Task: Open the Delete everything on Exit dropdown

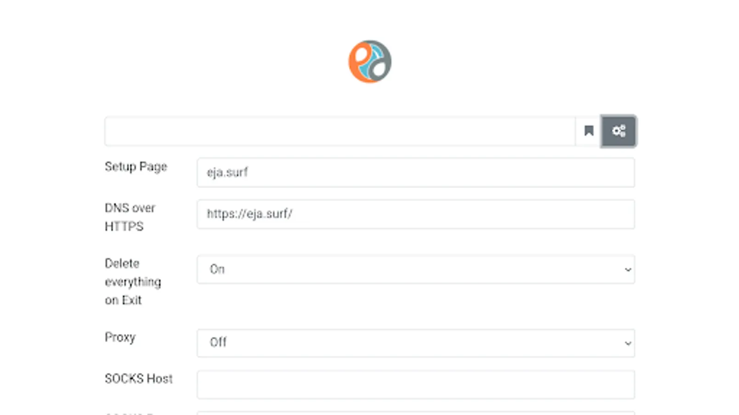Action: (x=416, y=269)
